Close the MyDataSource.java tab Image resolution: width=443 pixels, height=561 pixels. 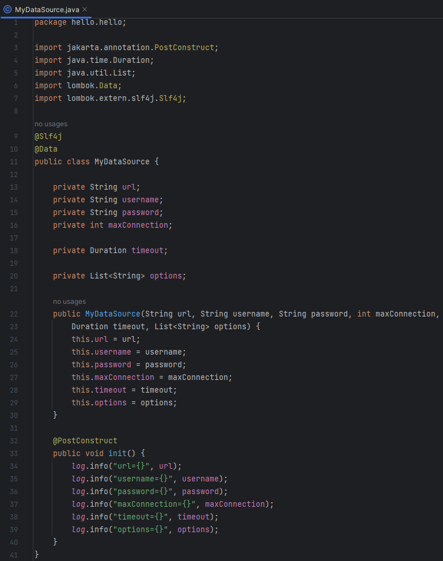click(x=85, y=9)
